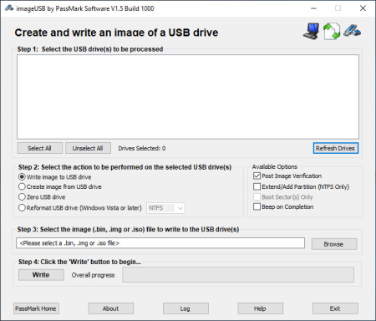Click inside the USB drives list box
The width and height of the screenshot is (376, 321).
click(188, 97)
